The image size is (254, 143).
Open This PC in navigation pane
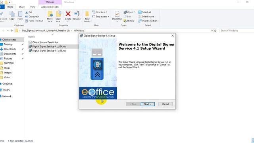pos(6,90)
